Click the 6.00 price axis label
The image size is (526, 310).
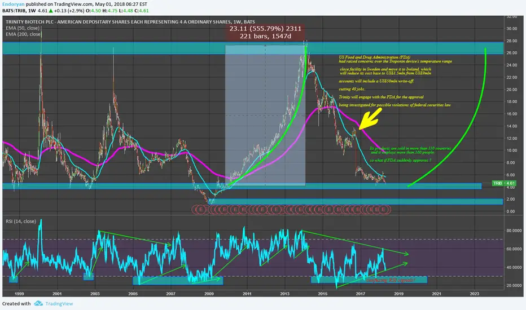[x=511, y=175]
